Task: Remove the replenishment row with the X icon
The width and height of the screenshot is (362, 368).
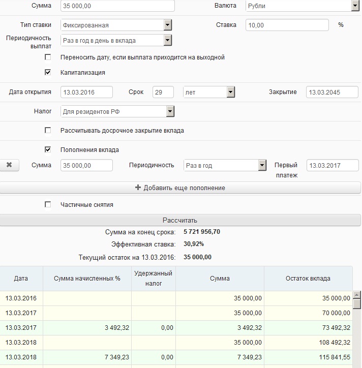Action: (9, 165)
